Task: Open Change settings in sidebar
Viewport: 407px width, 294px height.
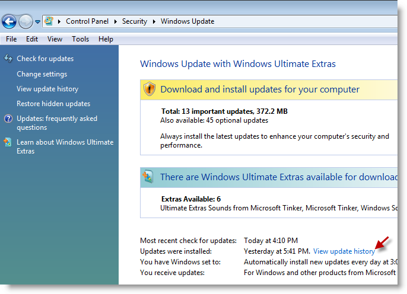Action: 42,74
